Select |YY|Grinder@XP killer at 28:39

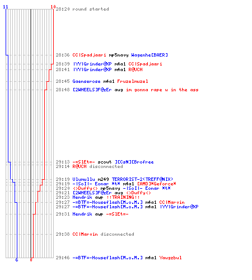tap(92, 64)
